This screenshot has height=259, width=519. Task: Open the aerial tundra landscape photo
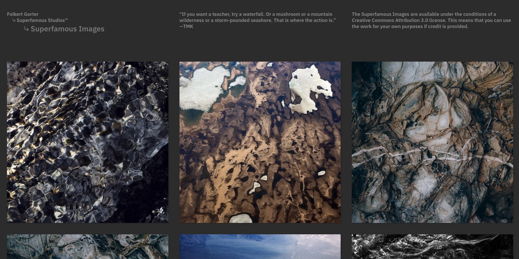[x=260, y=142]
